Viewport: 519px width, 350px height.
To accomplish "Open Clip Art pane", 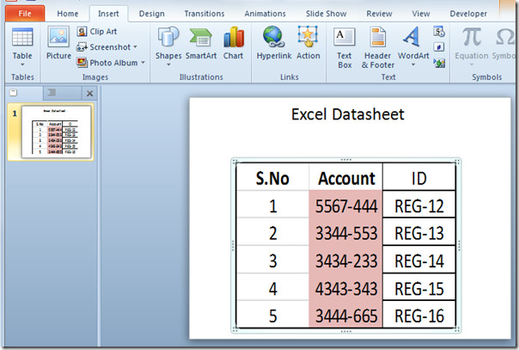I will 96,32.
